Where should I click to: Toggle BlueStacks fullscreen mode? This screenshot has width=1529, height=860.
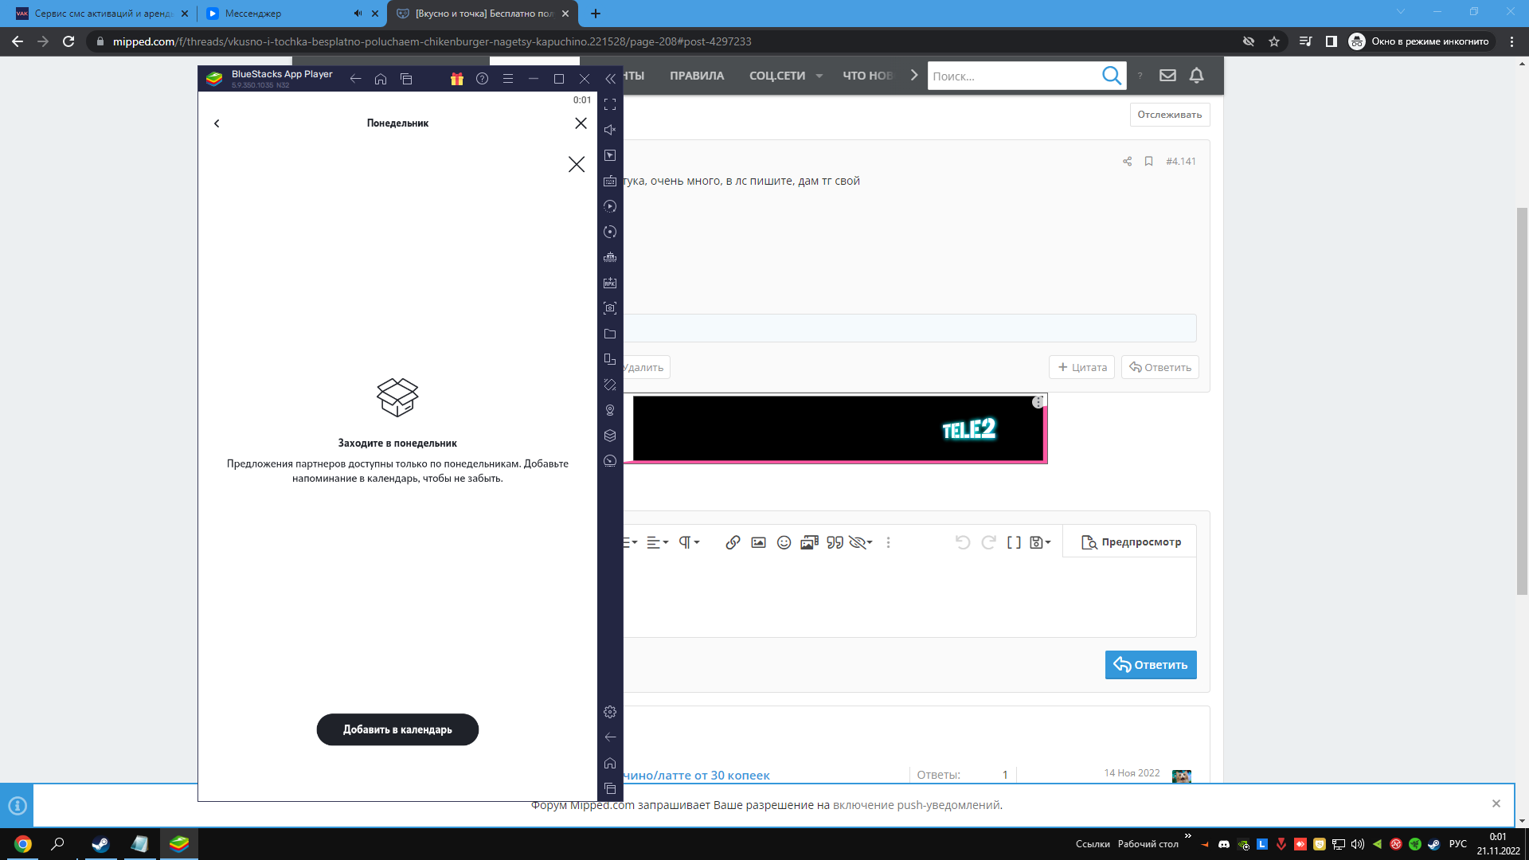click(x=610, y=104)
